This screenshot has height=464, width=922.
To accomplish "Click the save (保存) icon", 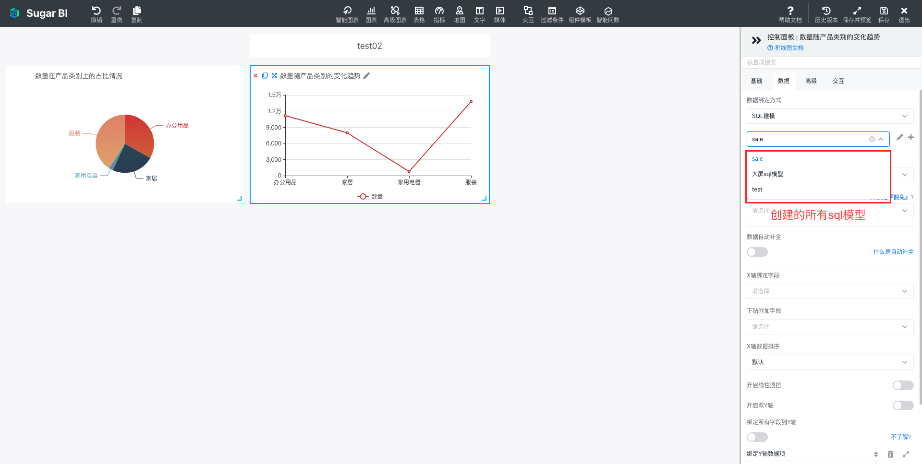I will pyautogui.click(x=884, y=14).
